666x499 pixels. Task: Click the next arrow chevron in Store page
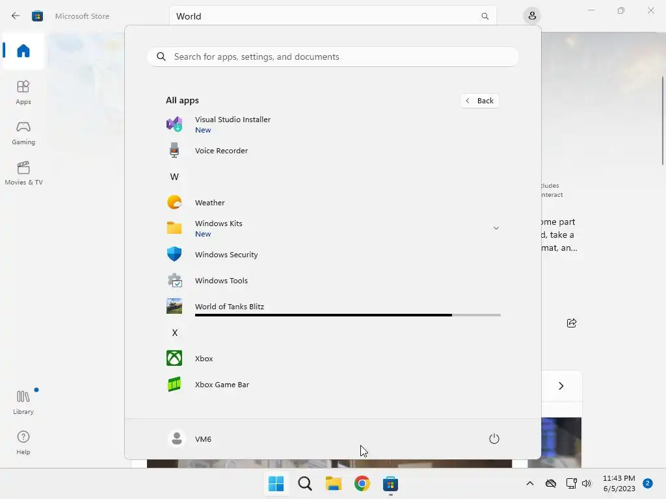coord(561,386)
